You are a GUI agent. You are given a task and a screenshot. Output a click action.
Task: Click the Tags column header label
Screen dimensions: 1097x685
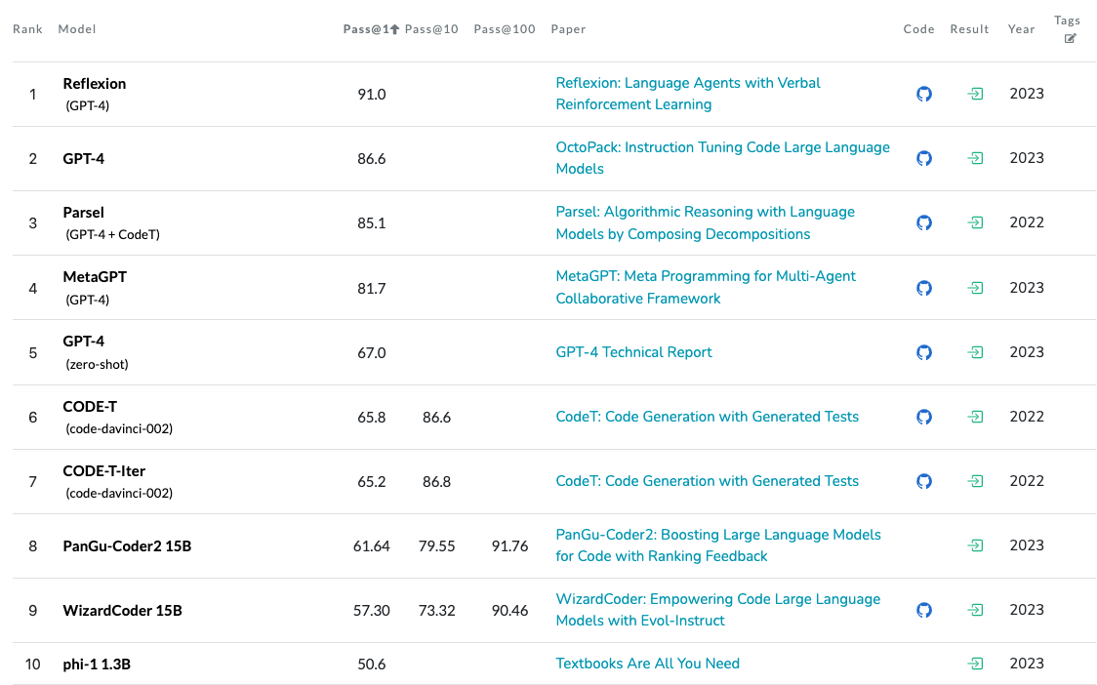click(1067, 20)
